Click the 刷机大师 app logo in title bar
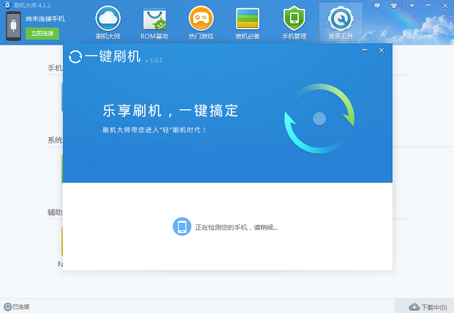The image size is (454, 313). point(7,4)
